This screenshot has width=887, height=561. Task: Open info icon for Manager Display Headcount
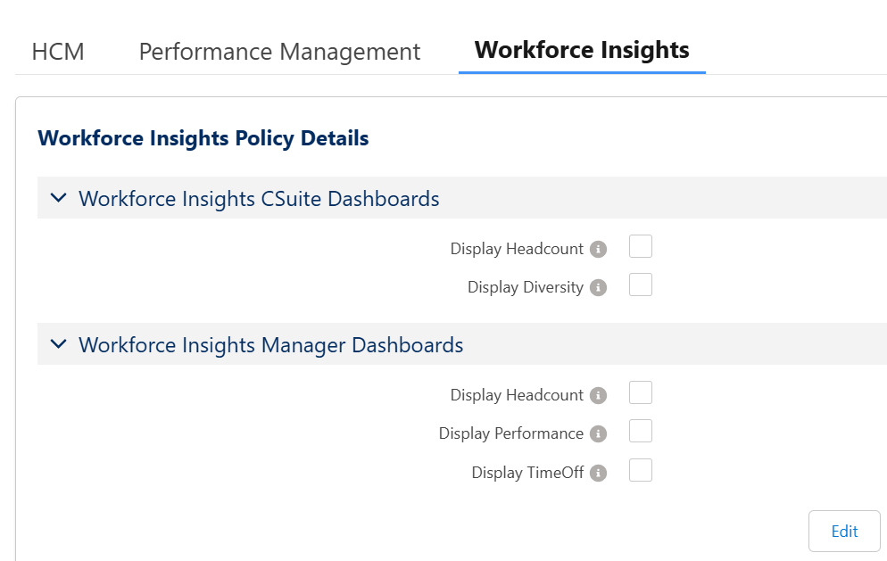coord(599,396)
